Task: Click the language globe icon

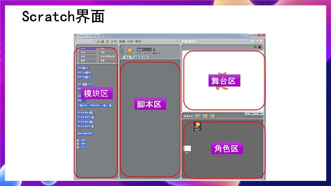Action: [x=98, y=42]
